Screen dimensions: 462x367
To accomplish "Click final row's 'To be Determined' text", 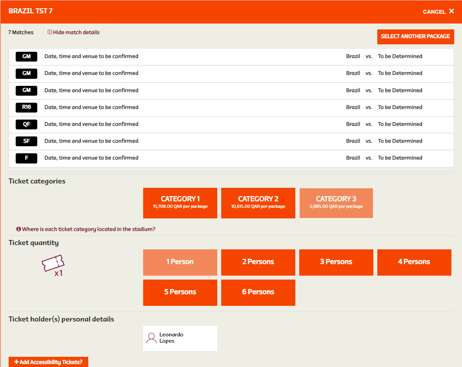I will (x=400, y=158).
